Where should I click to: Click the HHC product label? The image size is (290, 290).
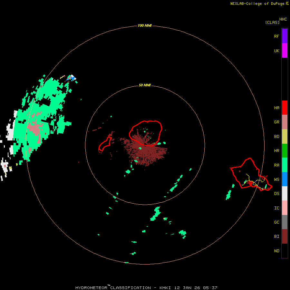pyautogui.click(x=283, y=19)
